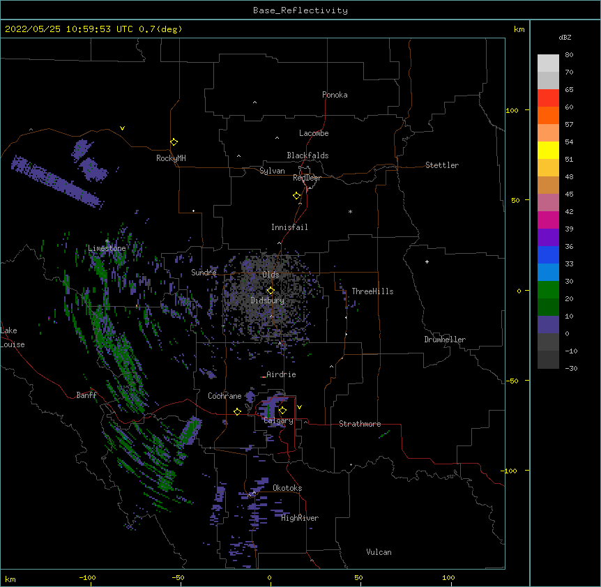Click the Lake Louise label
This screenshot has height=587, width=601.
[13, 337]
